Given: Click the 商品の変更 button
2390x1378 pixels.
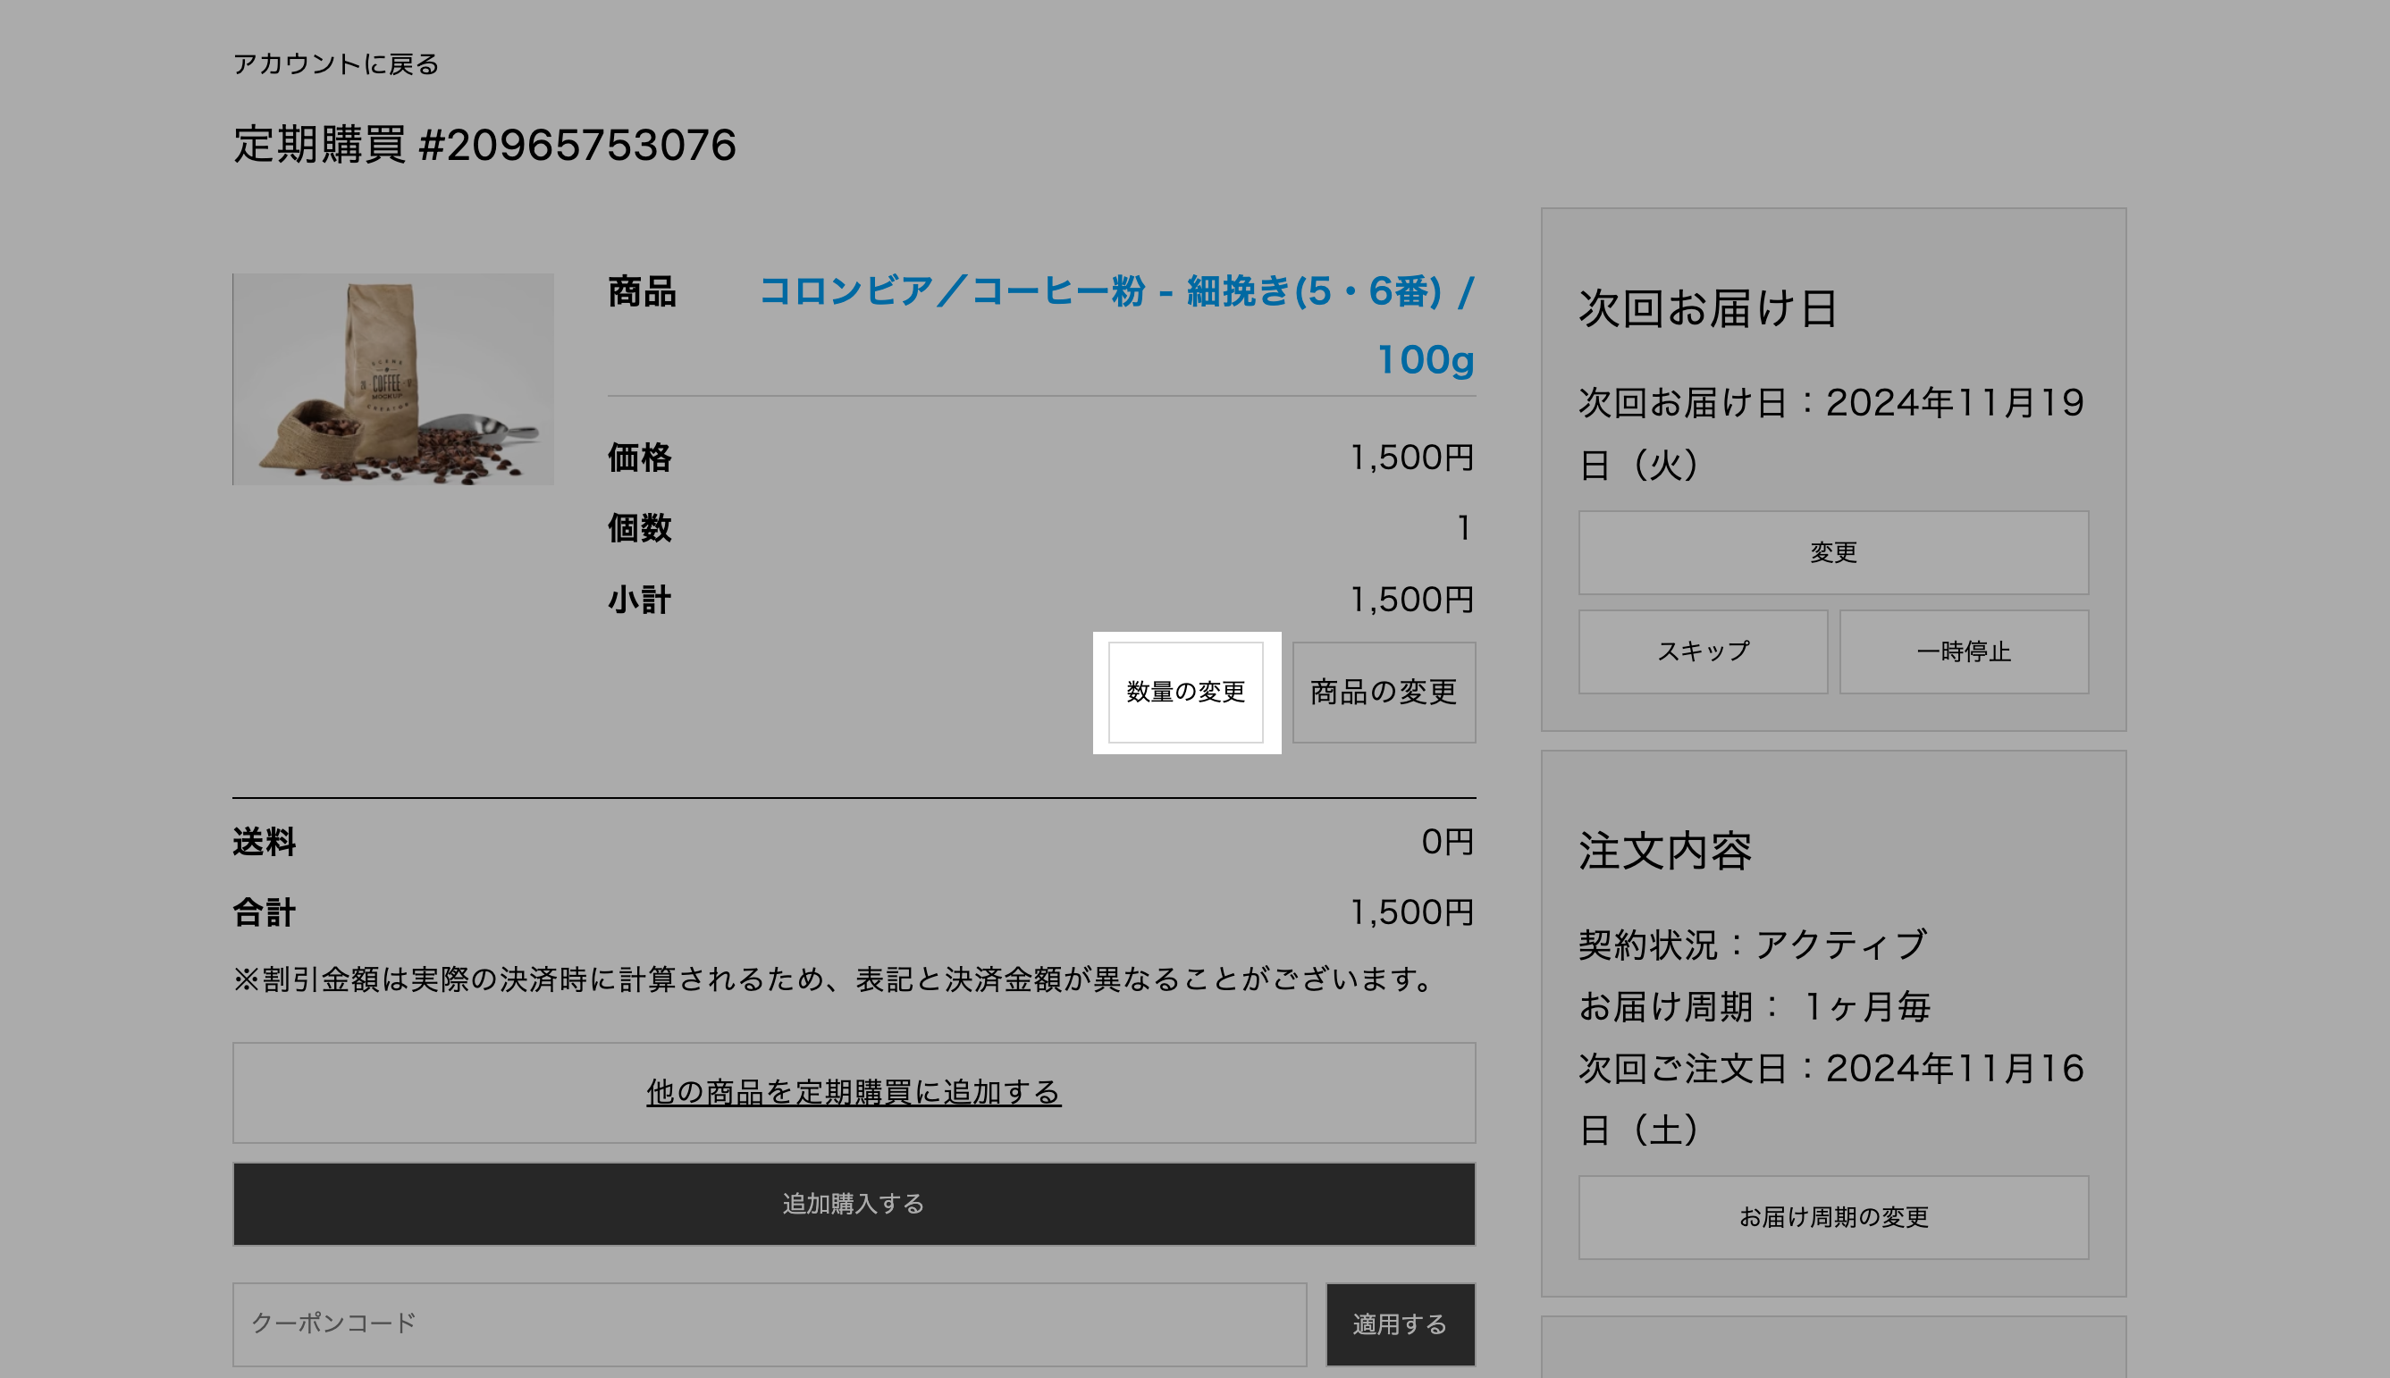Looking at the screenshot, I should pyautogui.click(x=1383, y=692).
